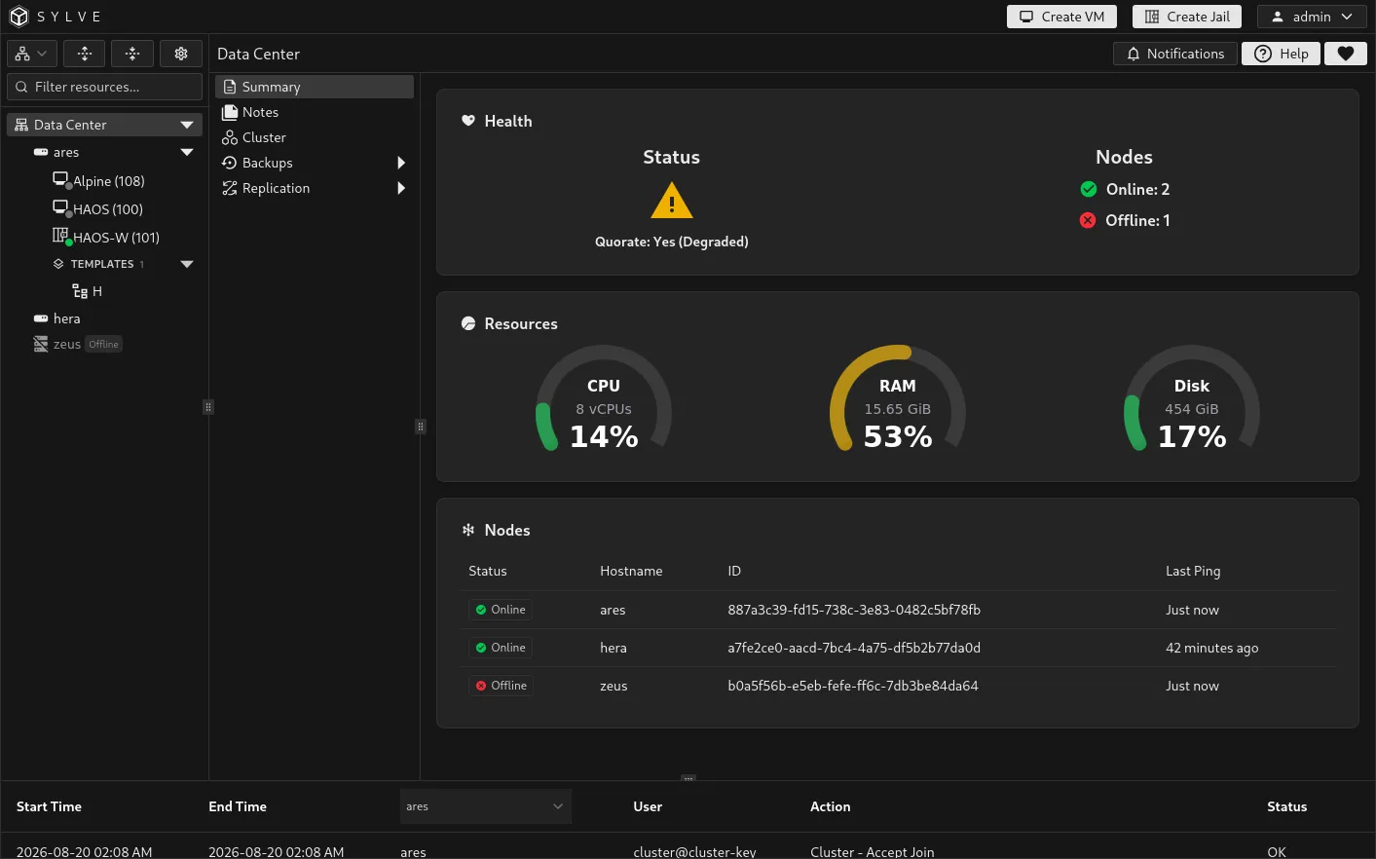Click the Quorate: Yes (Degraded) text

pyautogui.click(x=672, y=242)
